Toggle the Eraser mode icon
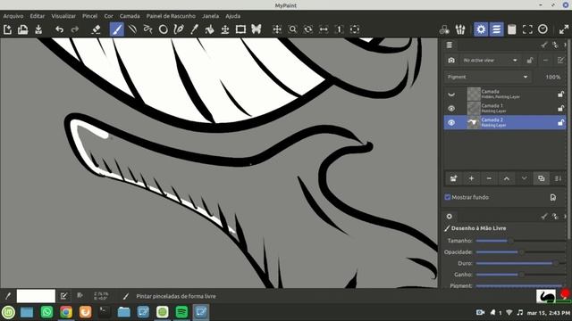 [x=96, y=29]
